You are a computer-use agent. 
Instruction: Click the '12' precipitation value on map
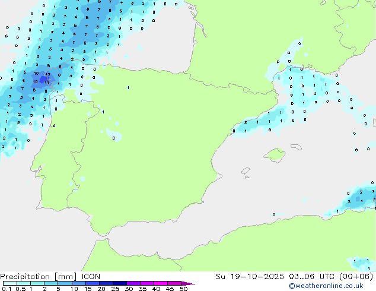[x=47, y=74]
